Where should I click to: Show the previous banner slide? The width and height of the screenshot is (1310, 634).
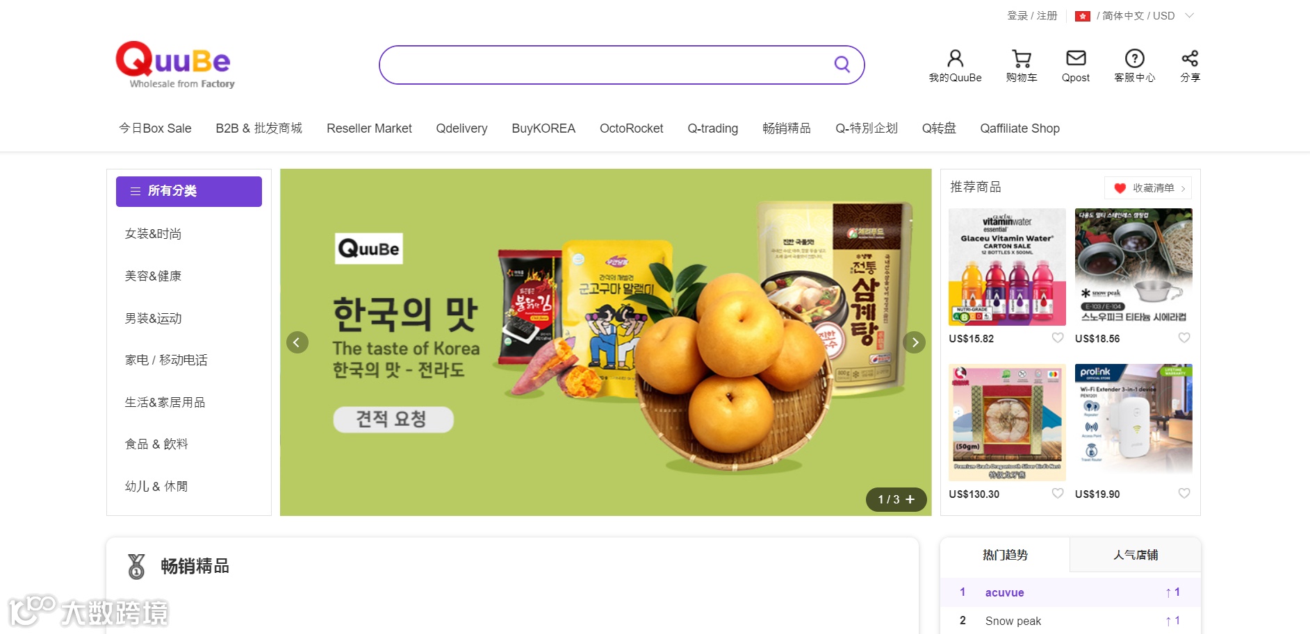point(297,342)
